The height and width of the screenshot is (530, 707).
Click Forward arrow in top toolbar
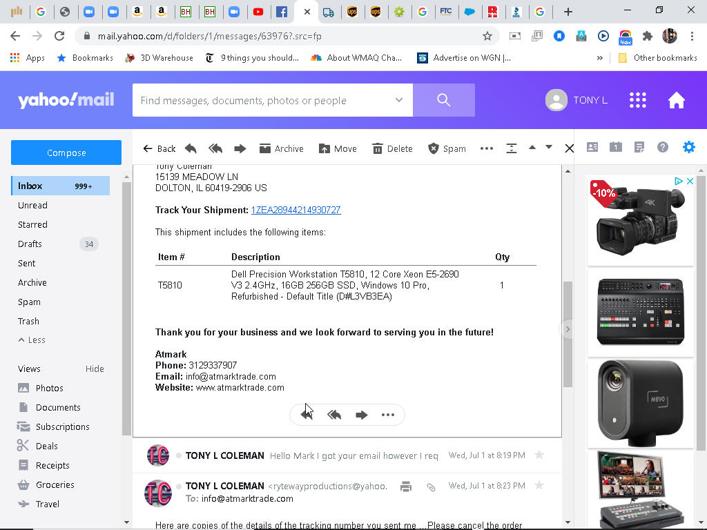240,148
